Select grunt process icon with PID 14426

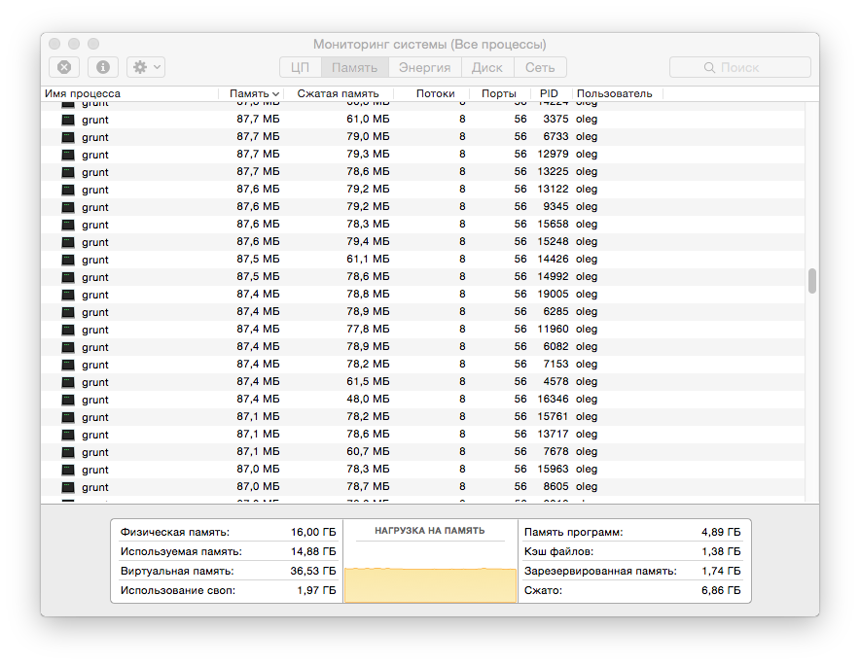coord(68,260)
